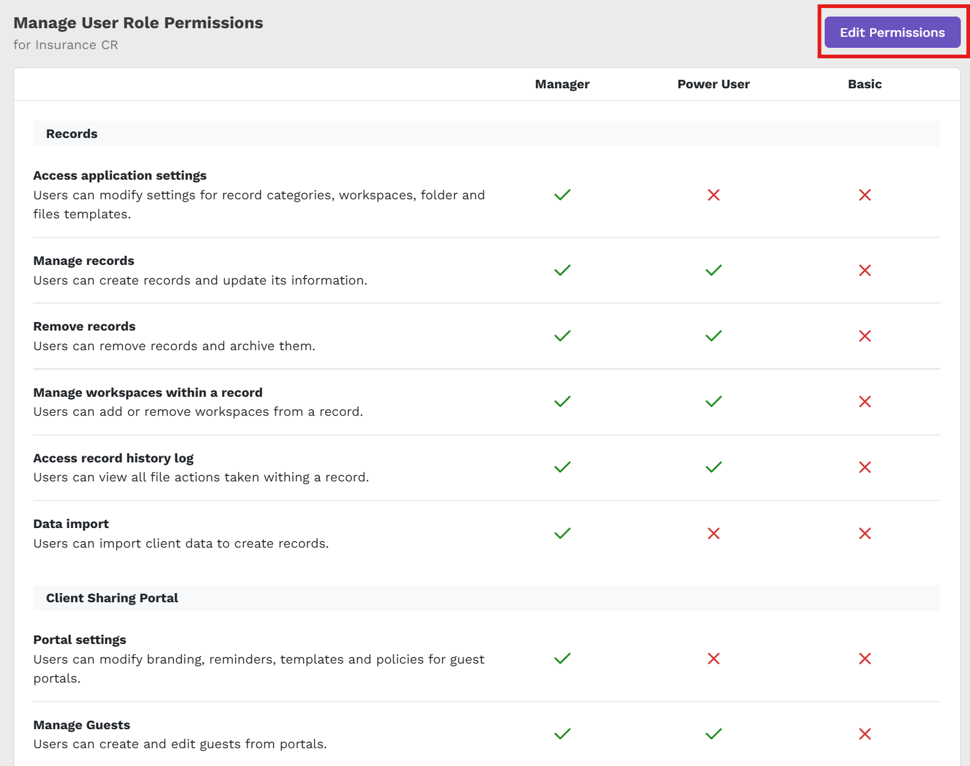Click Basic cross for Remove records

865,336
